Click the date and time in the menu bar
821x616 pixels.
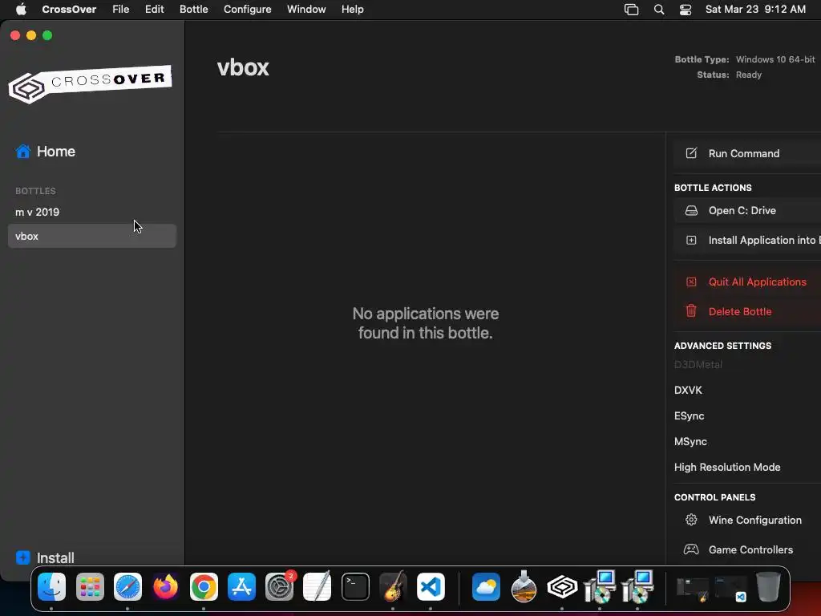755,9
